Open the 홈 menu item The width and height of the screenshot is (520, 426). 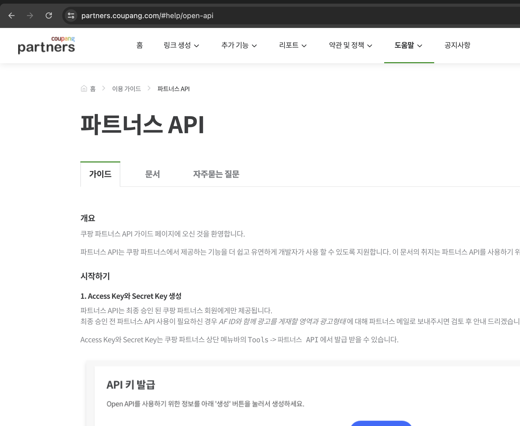pyautogui.click(x=140, y=45)
